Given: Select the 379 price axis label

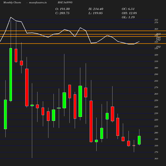Looking at the screenshot, I should [x=156, y=23].
